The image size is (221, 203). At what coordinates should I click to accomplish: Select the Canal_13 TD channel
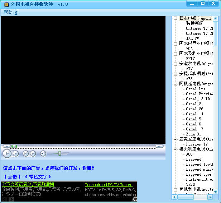198,99
